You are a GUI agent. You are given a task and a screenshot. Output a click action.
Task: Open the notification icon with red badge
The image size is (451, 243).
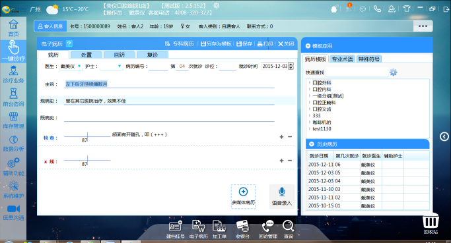point(348,9)
